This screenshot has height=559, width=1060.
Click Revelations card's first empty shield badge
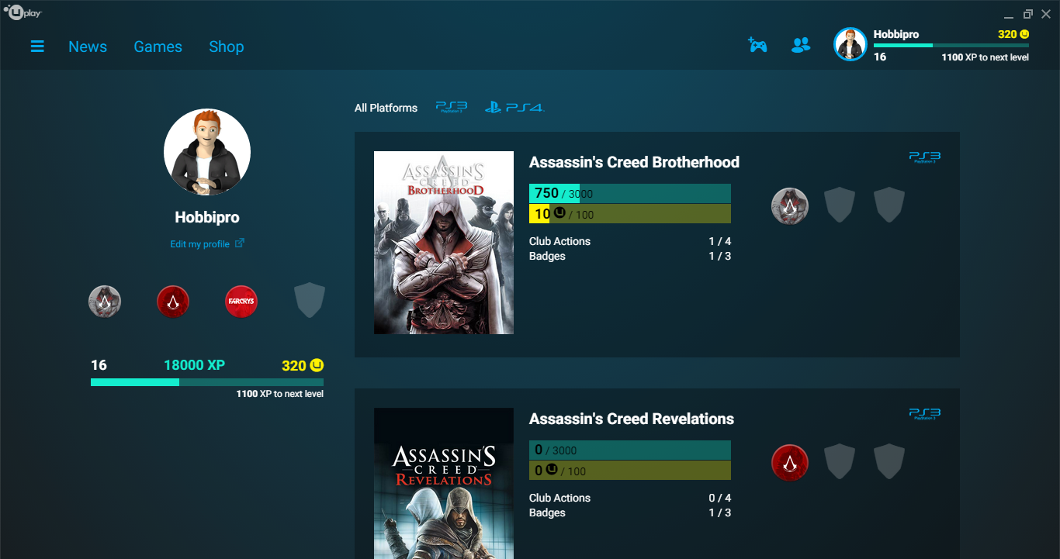tap(840, 461)
